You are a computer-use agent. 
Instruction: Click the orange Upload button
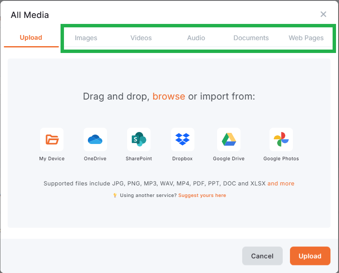tap(310, 256)
